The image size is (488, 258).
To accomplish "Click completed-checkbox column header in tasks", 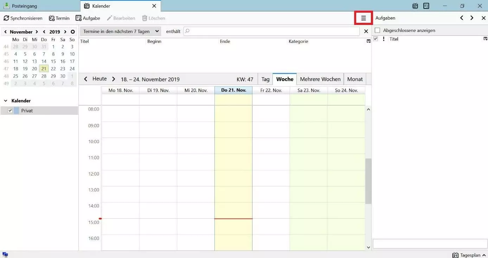I will pyautogui.click(x=375, y=39).
